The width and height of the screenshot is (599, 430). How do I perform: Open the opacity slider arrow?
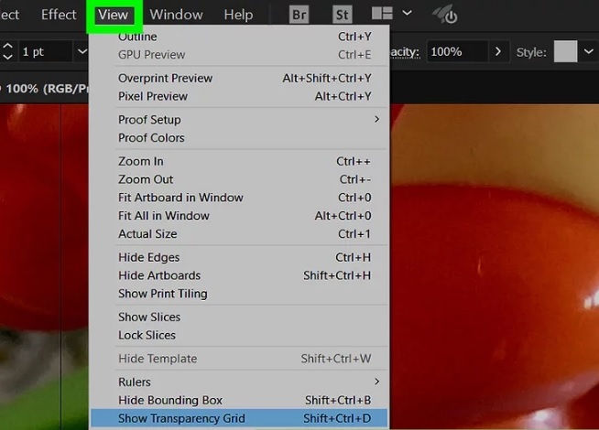pos(498,51)
